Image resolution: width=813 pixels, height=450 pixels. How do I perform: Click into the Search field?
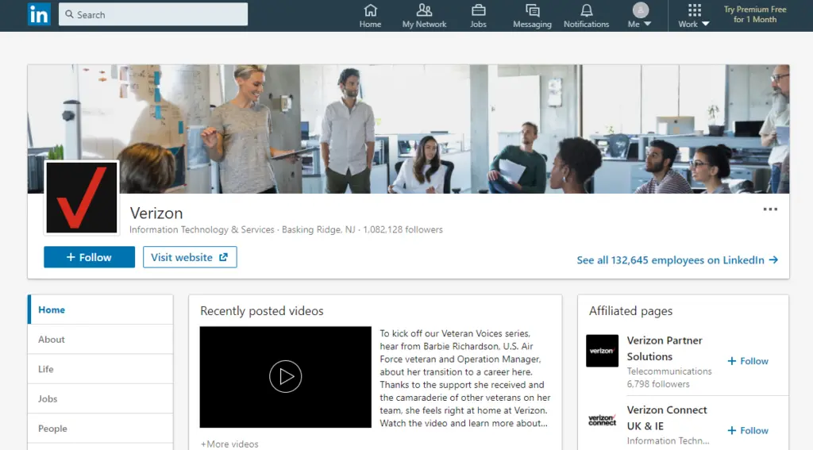coord(153,14)
